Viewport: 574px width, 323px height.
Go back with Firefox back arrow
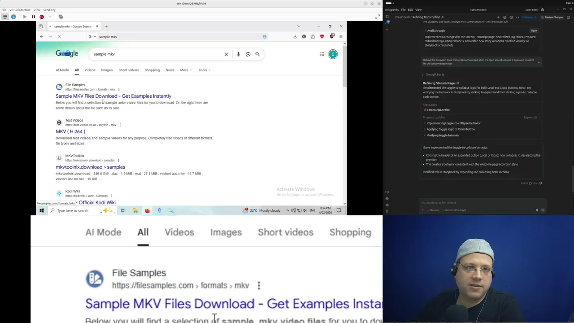[42, 36]
